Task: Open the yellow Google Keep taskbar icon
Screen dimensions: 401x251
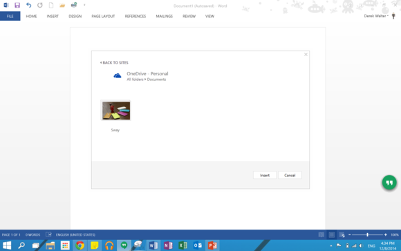Action: 95,245
